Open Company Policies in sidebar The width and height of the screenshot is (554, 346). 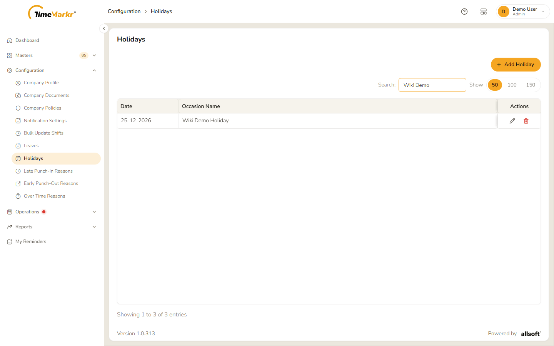click(x=42, y=108)
